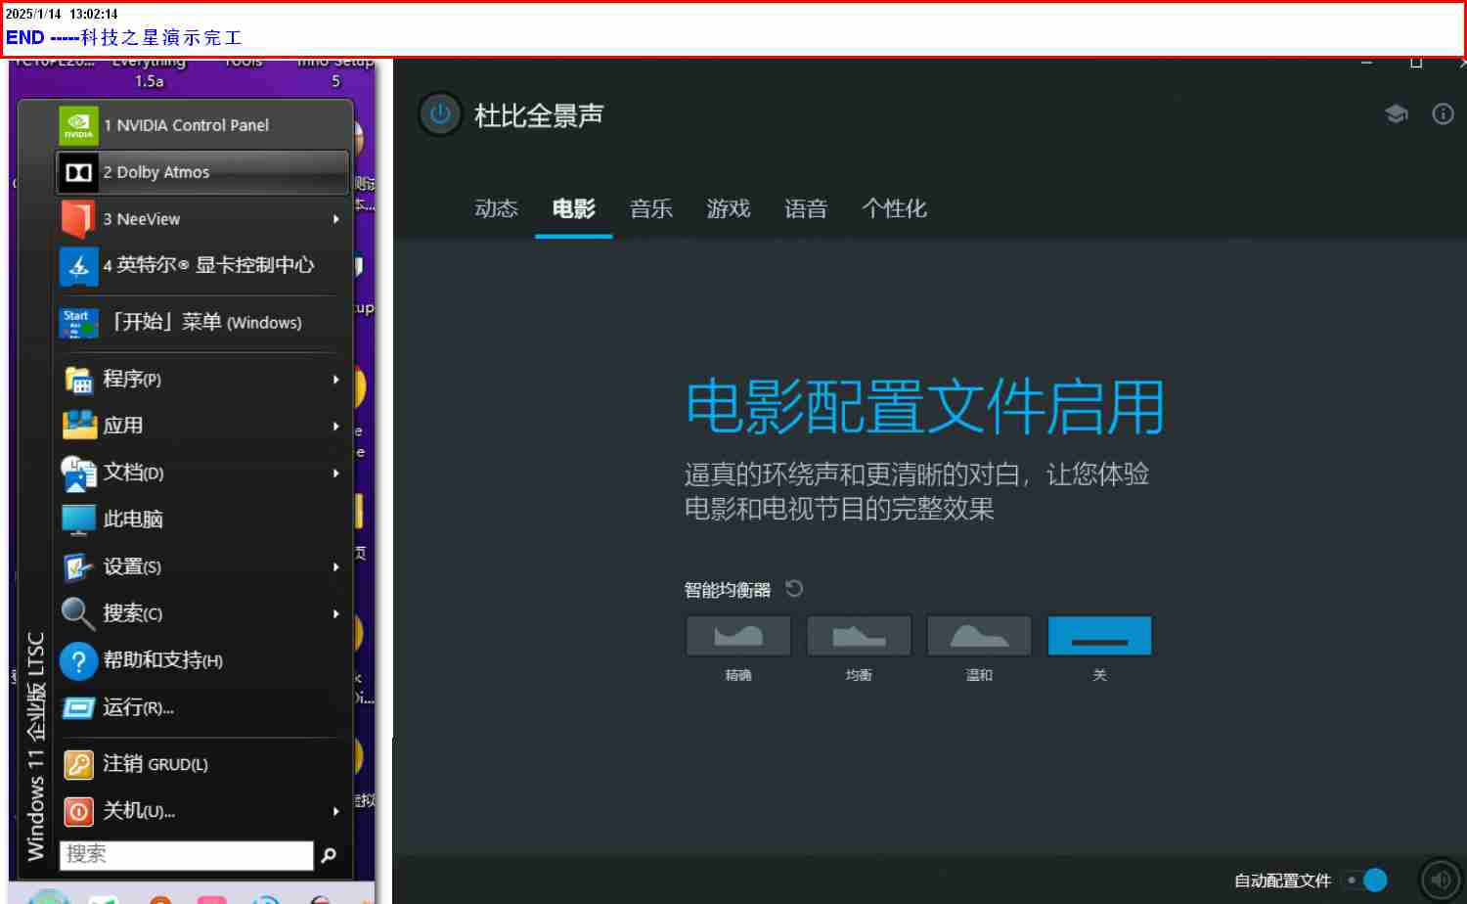Click the 程序(P) folder icon
This screenshot has width=1467, height=904.
pyautogui.click(x=78, y=380)
